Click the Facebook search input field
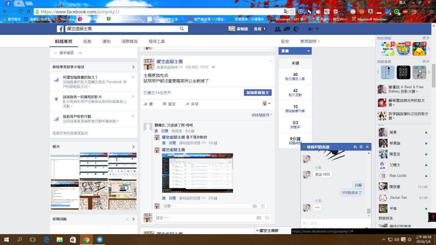The image size is (436, 245). [121, 29]
